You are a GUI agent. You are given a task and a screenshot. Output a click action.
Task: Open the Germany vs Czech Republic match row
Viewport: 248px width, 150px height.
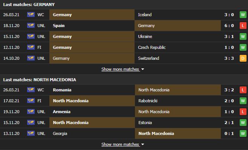(124, 47)
